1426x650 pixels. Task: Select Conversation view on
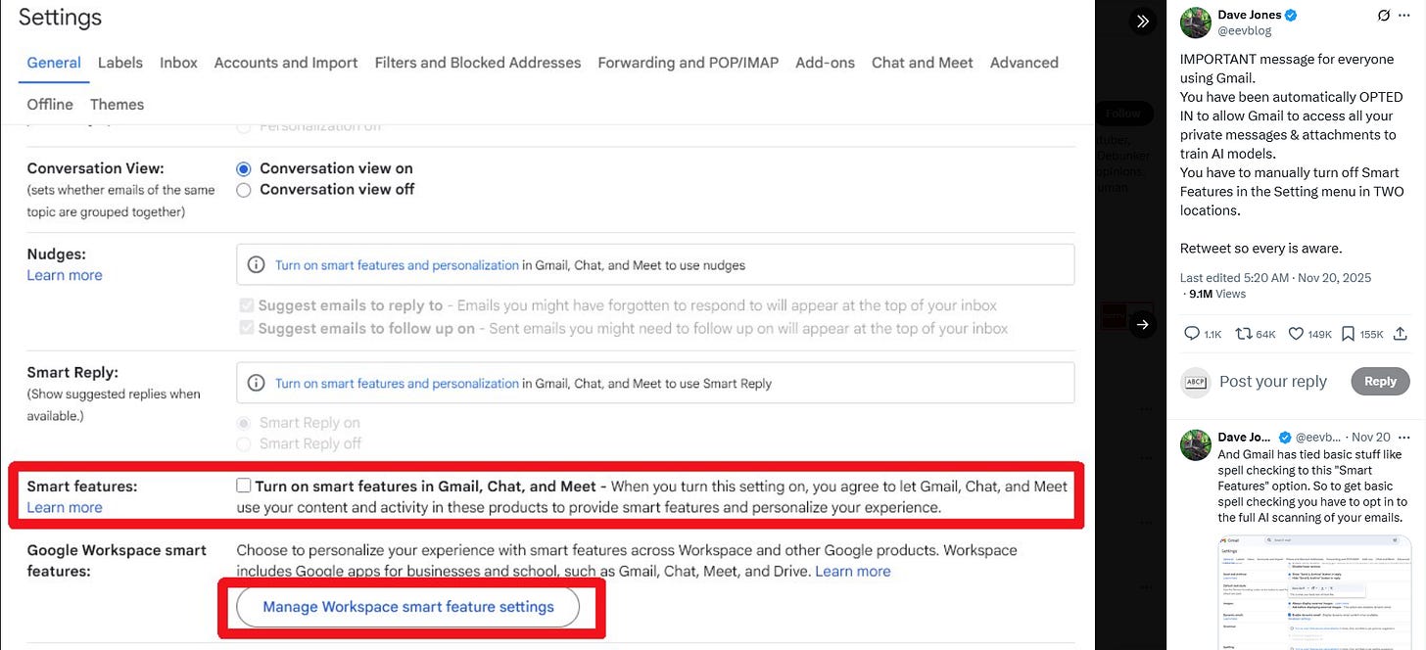coord(244,168)
